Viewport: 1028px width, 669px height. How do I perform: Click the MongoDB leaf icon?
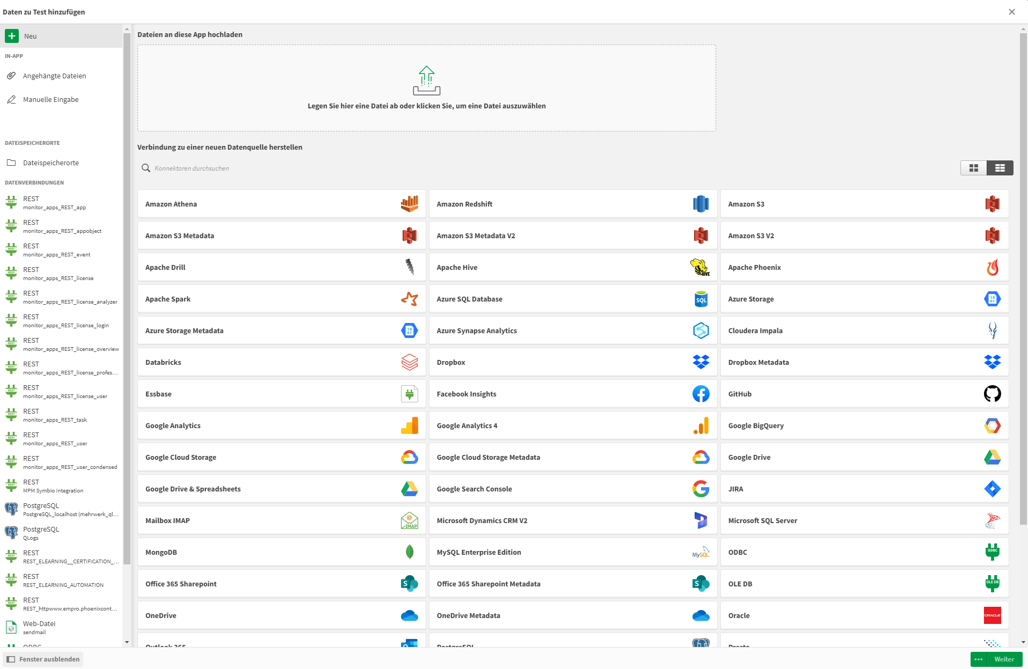pyautogui.click(x=409, y=552)
